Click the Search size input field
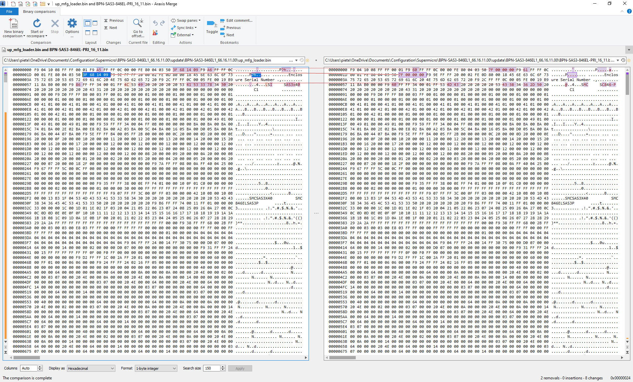 point(211,368)
